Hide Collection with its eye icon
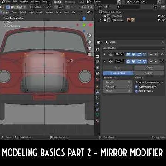 pyautogui.click(x=163, y=16)
